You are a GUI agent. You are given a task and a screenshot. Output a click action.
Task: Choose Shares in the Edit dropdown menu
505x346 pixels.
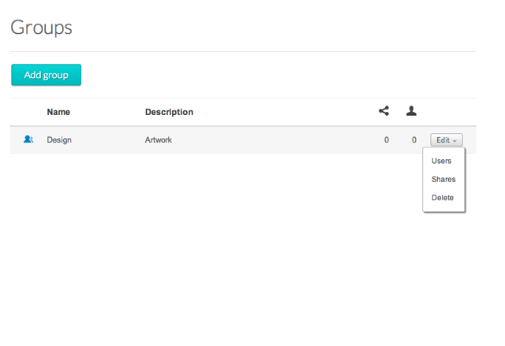443,179
